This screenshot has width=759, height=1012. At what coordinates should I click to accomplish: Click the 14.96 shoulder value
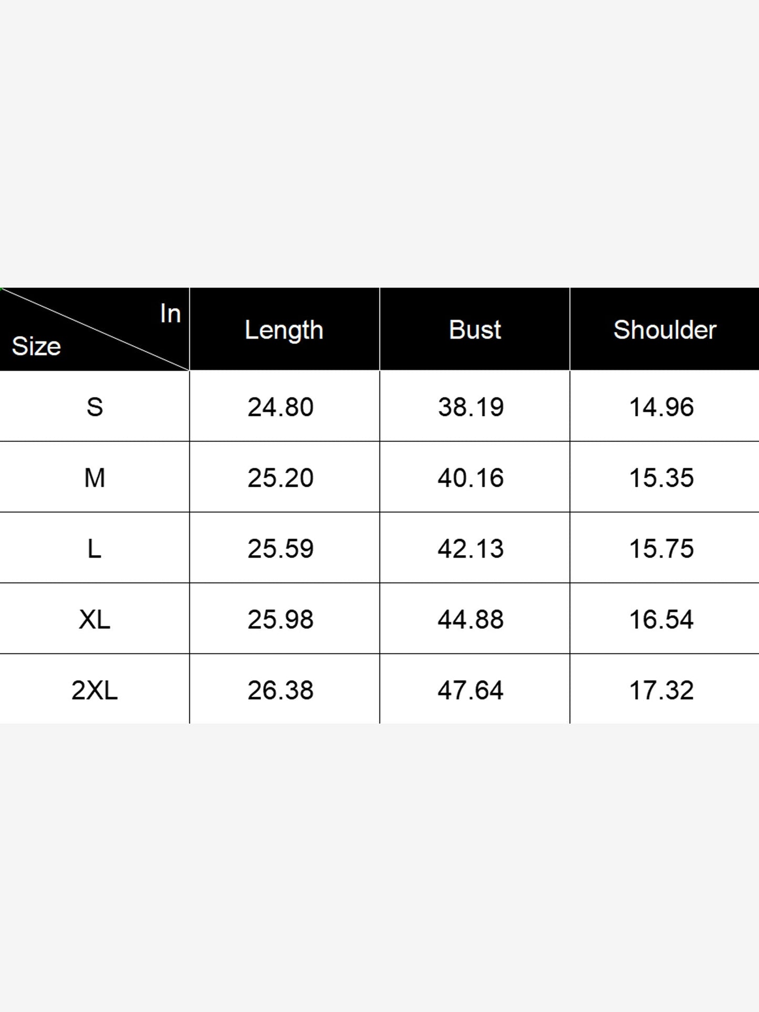pos(661,407)
